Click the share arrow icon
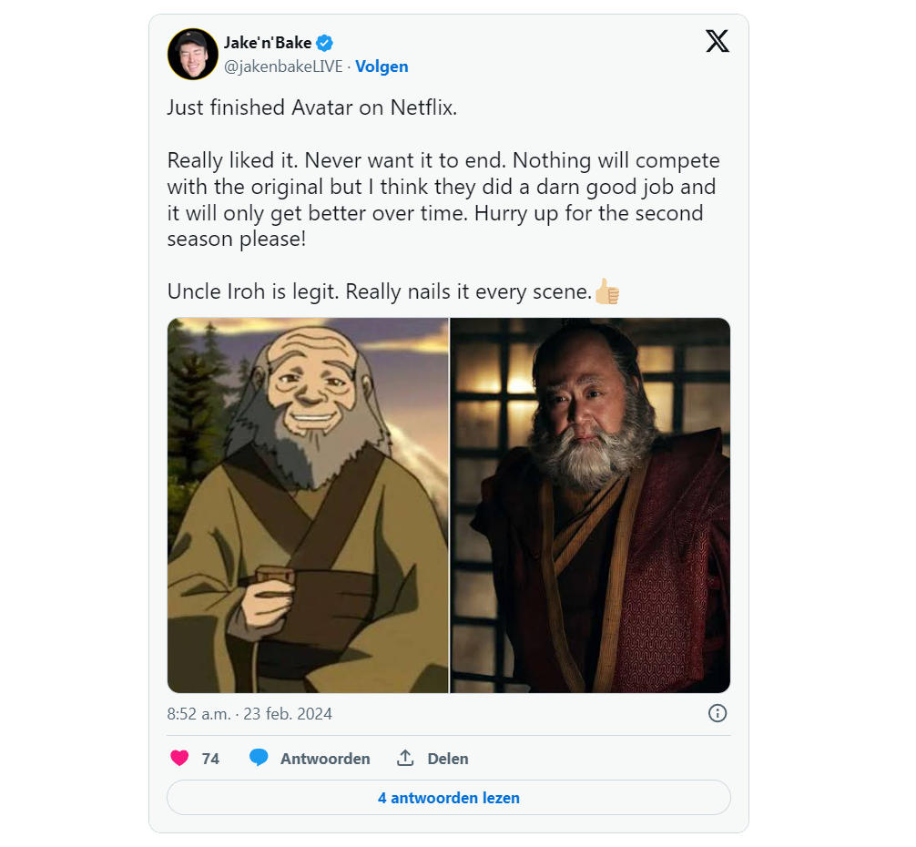The width and height of the screenshot is (916, 847). point(405,759)
